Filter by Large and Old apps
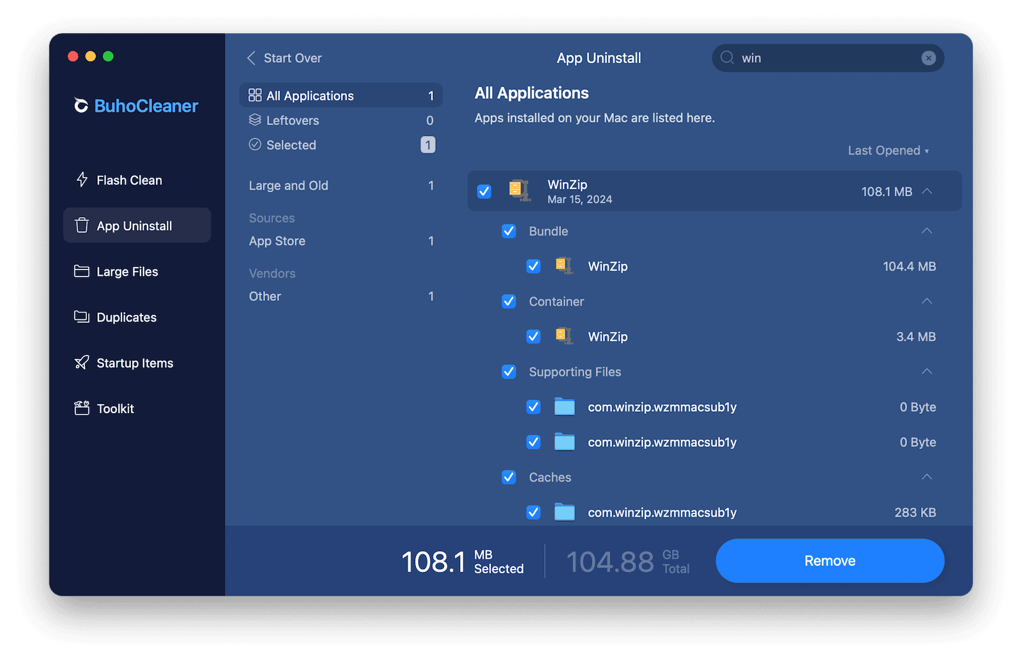The height and width of the screenshot is (661, 1022). [x=341, y=186]
